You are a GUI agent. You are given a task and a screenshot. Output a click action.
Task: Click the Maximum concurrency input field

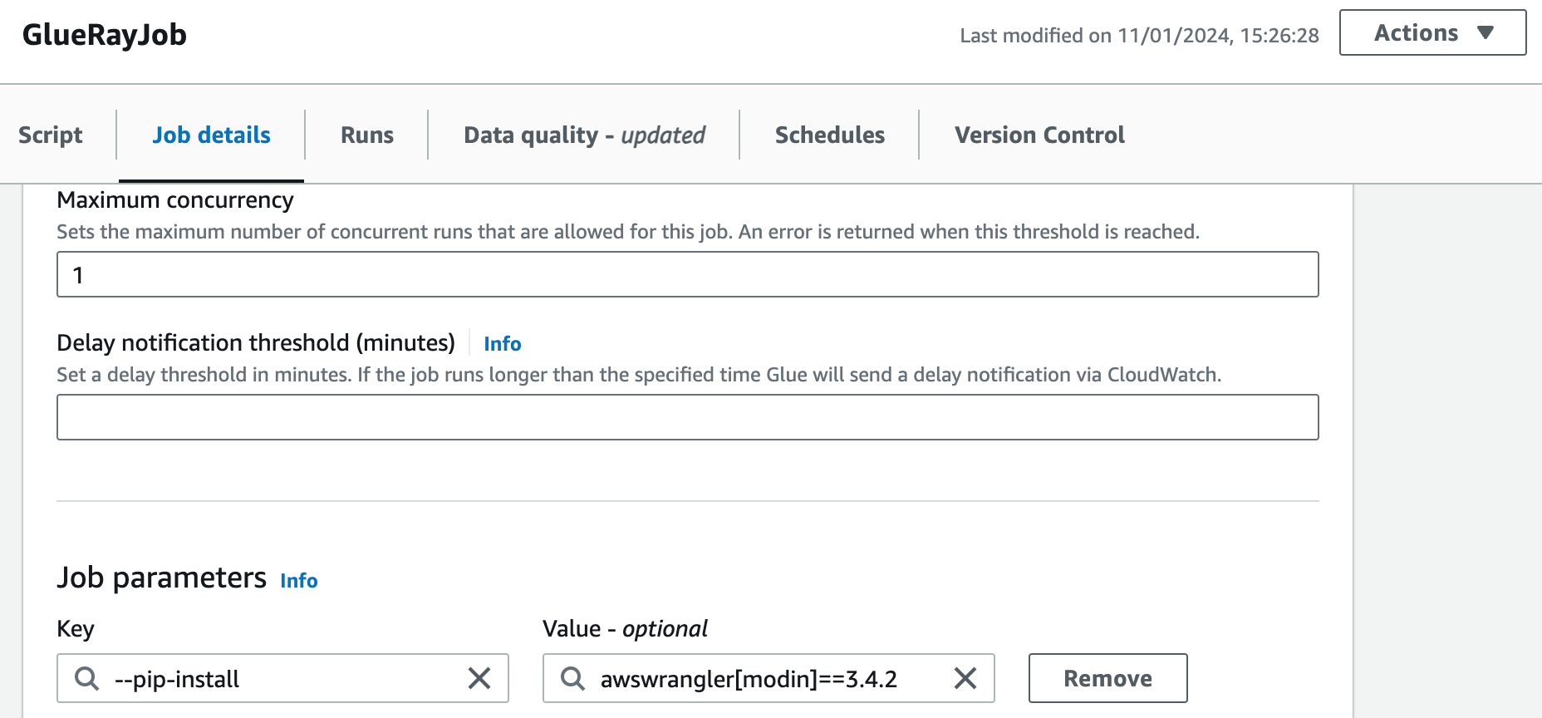[x=687, y=274]
